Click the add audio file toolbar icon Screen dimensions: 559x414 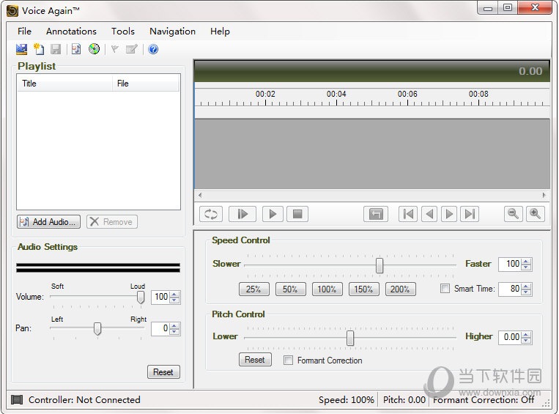coord(76,49)
